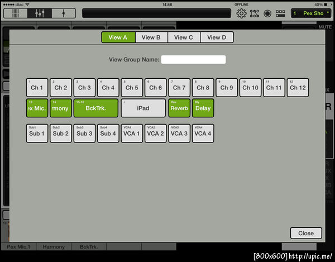Screen dimensions: 335x262
Task: Toggle Ch 11 in view group
Action: click(274, 88)
